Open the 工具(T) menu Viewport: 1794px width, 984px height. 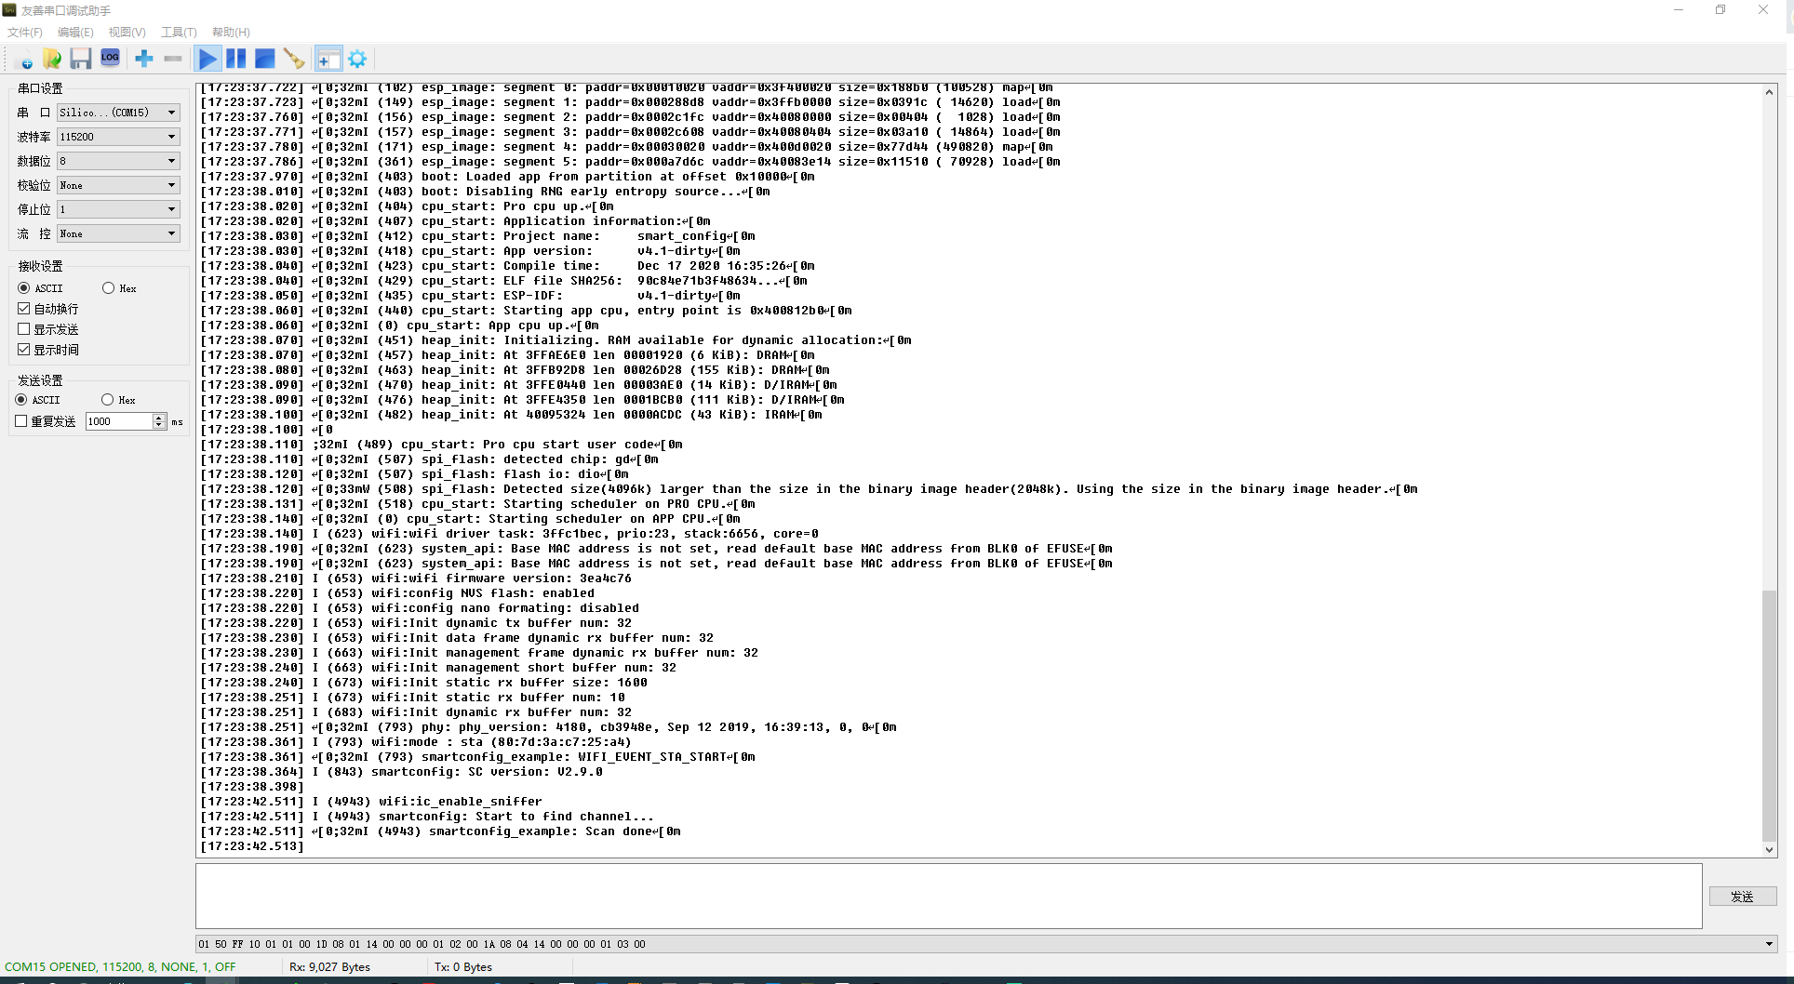coord(179,32)
